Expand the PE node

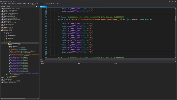pos(5,34)
